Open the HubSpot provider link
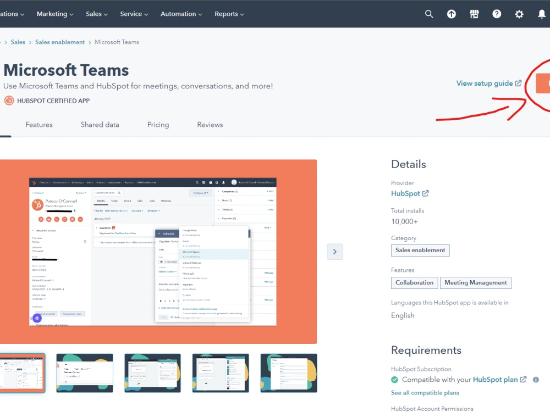Viewport: 550px width, 412px height. (x=405, y=193)
